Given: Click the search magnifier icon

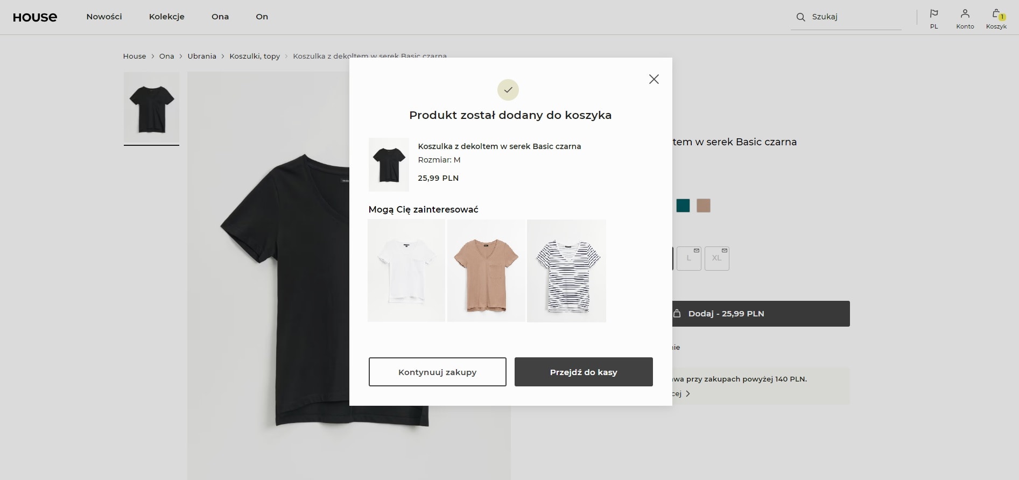Looking at the screenshot, I should (x=800, y=17).
